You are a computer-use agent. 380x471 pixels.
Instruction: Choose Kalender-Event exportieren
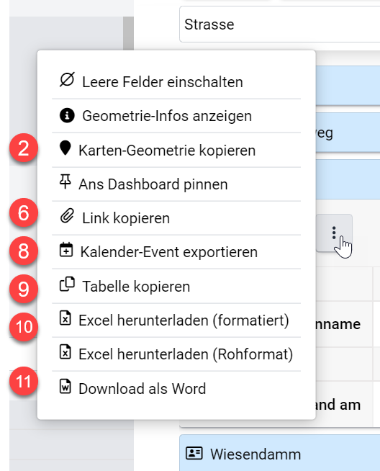176,252
